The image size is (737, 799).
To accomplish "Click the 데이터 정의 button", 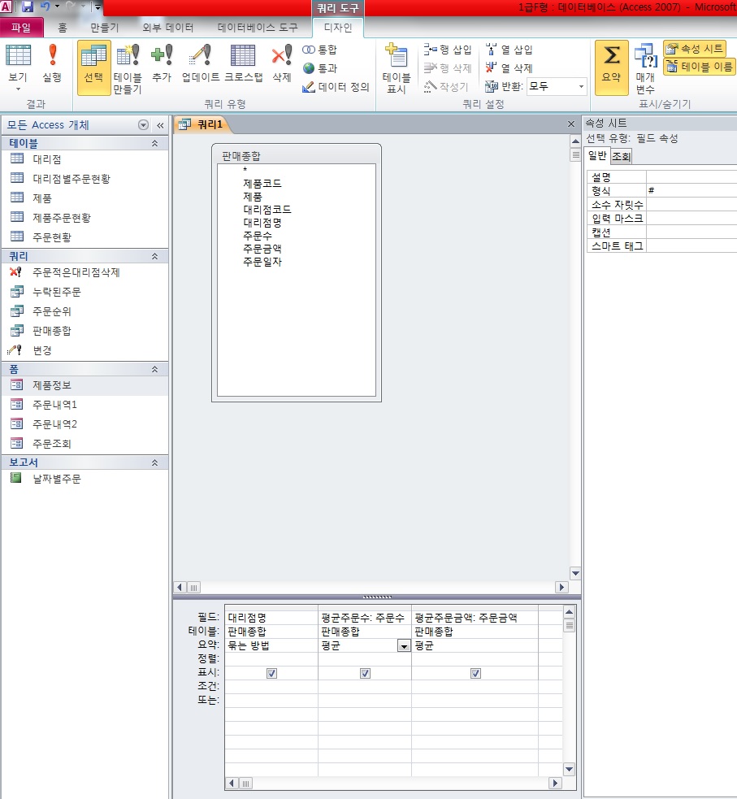I will [x=336, y=86].
